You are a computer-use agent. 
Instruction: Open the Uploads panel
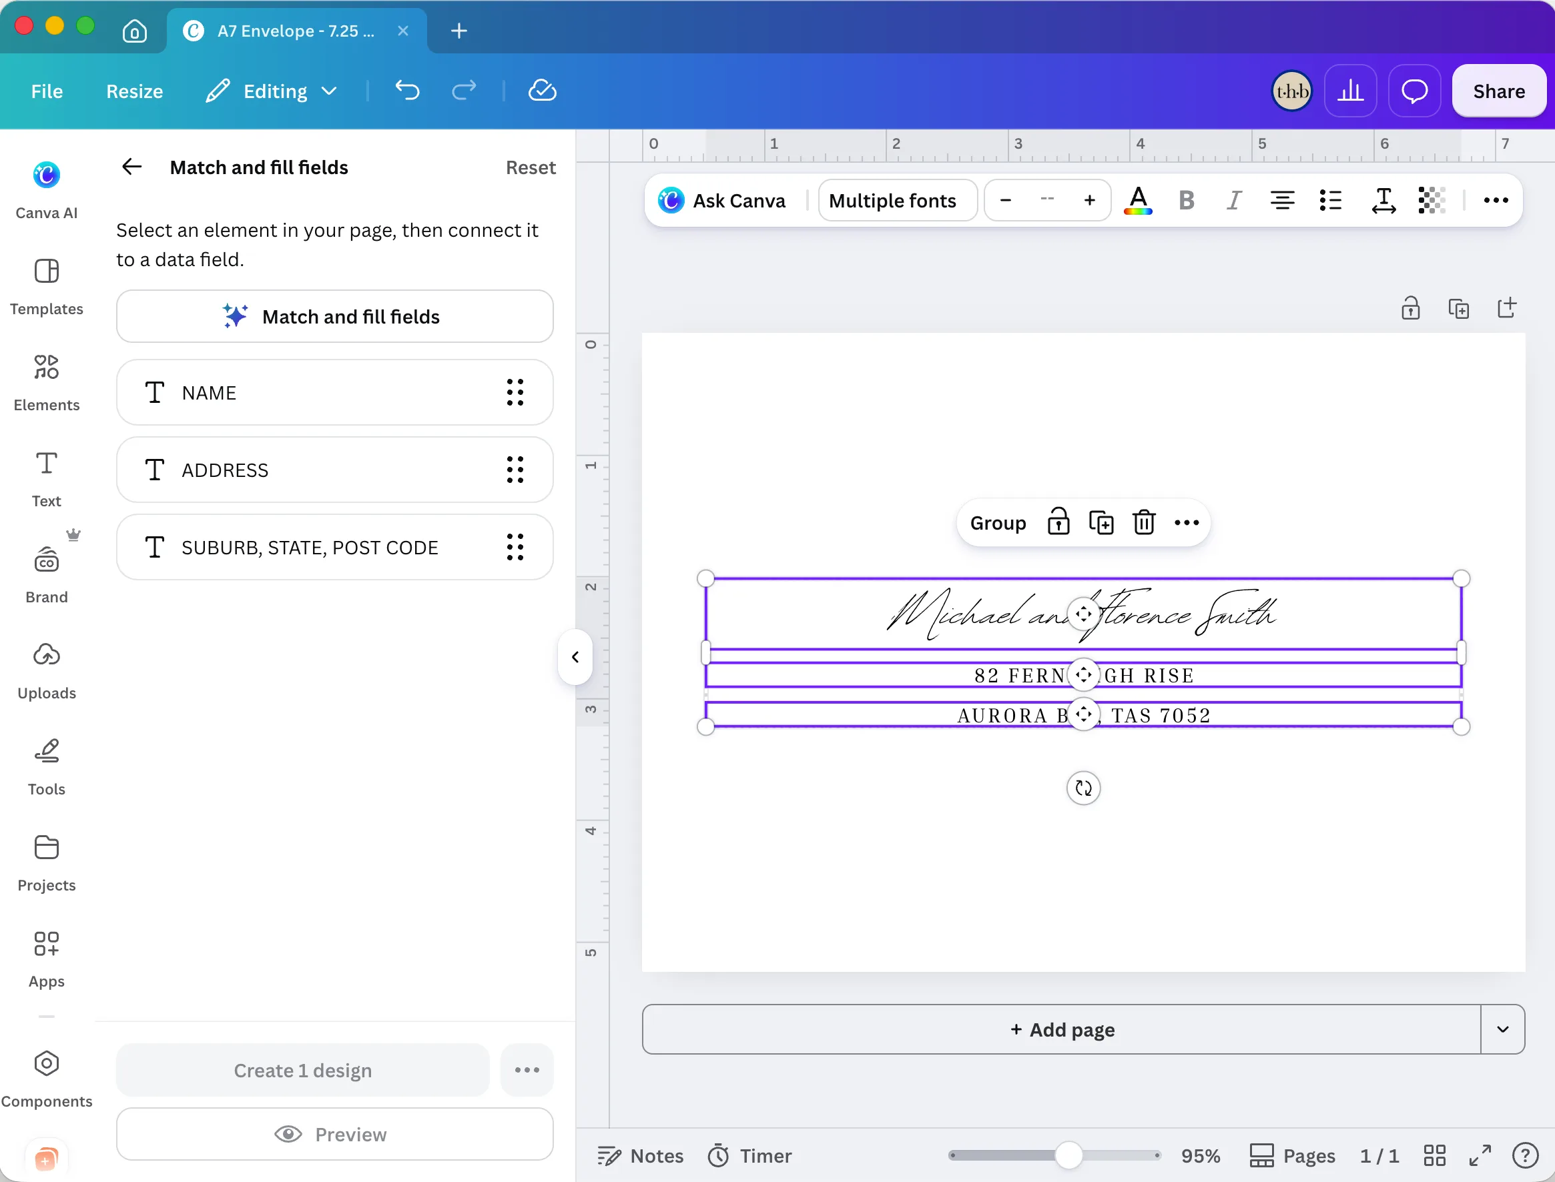47,671
